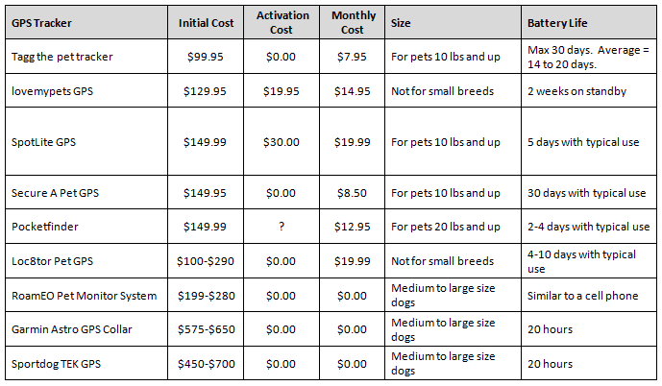Click the question mark activation cost cell

click(282, 227)
